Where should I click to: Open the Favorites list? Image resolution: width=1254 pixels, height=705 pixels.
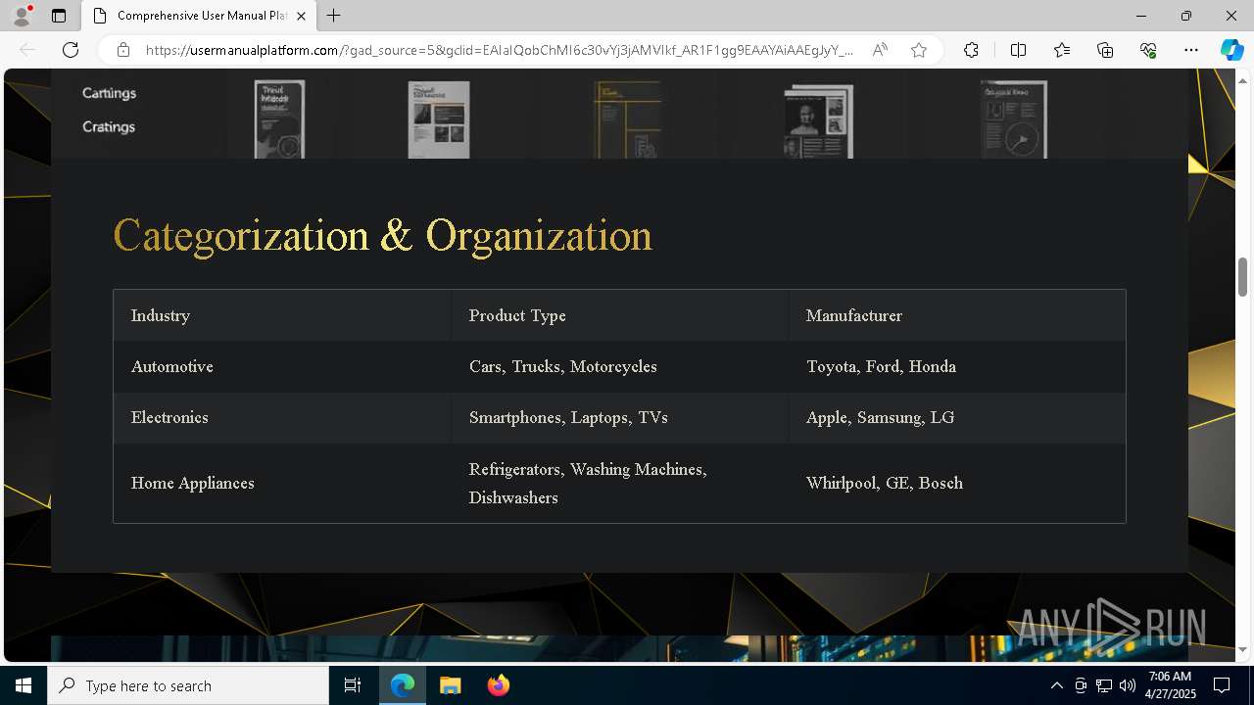pyautogui.click(x=1062, y=50)
